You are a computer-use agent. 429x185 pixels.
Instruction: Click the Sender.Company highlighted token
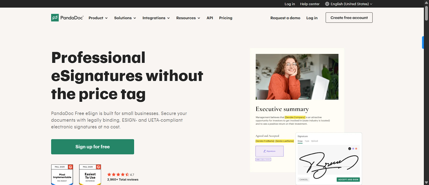[x=295, y=117]
